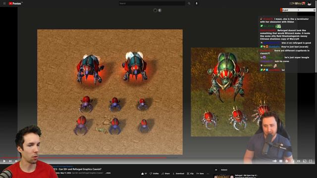Share this video
This screenshot has width=317, height=178.
pyautogui.click(x=165, y=174)
